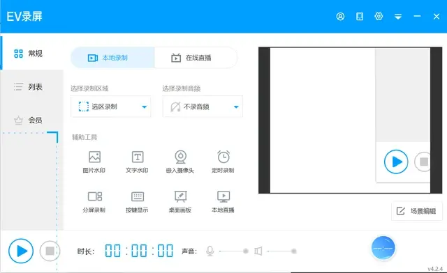Image resolution: width=447 pixels, height=273 pixels.
Task: Enable the 按键显示 keystroke display tool
Action: click(137, 202)
